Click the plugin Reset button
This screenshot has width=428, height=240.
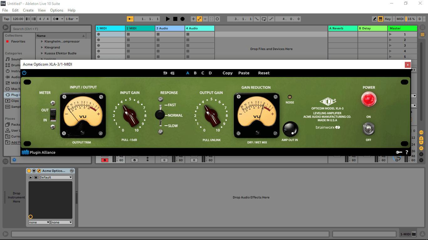coord(264,73)
